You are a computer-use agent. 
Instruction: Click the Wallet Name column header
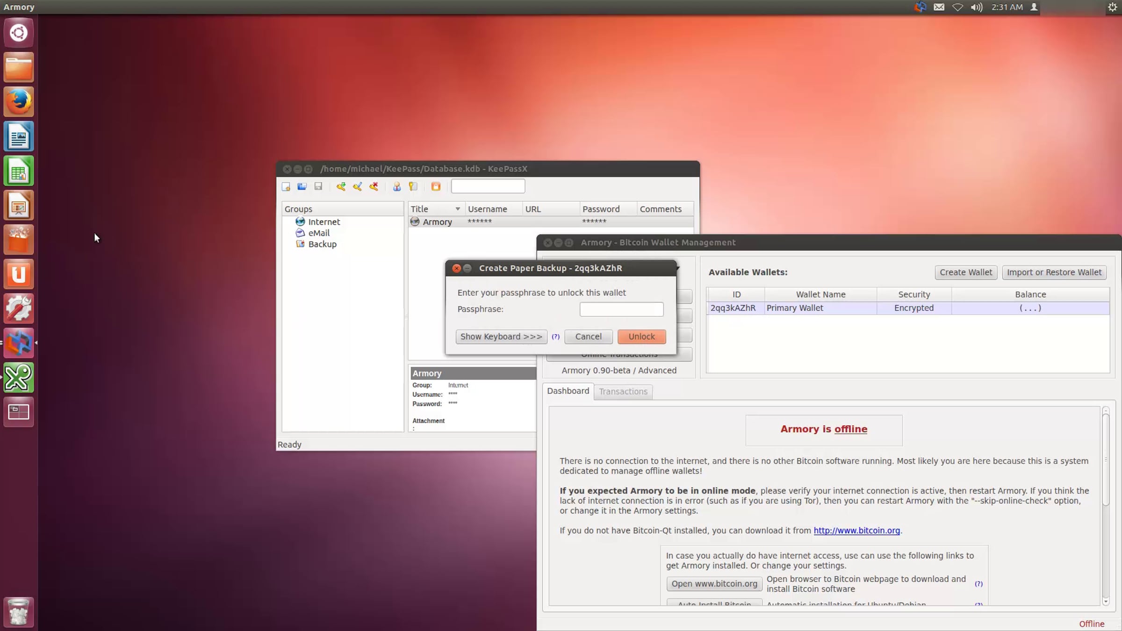pos(820,294)
